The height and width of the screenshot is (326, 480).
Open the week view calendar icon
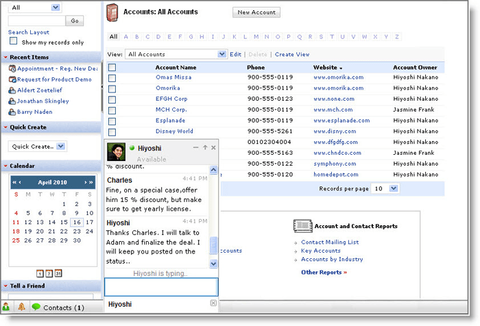49,273
